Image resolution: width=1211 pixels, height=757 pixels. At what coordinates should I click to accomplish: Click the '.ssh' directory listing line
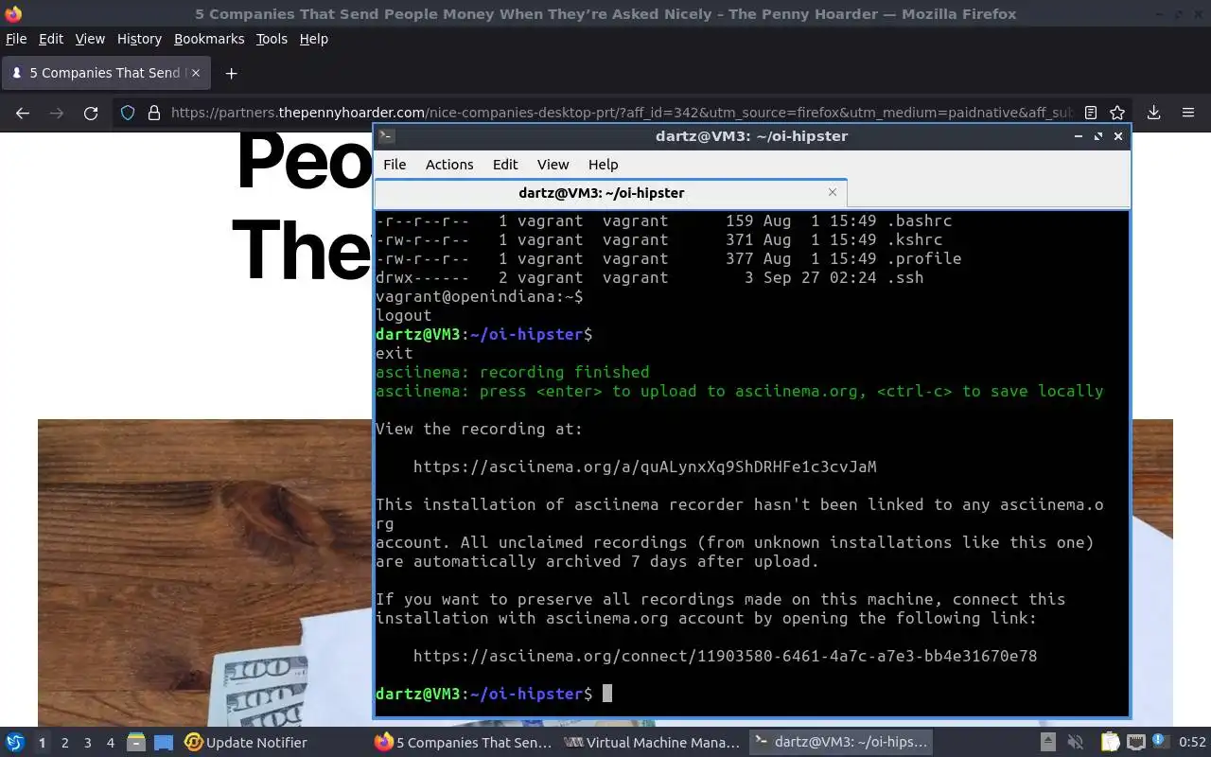(649, 277)
